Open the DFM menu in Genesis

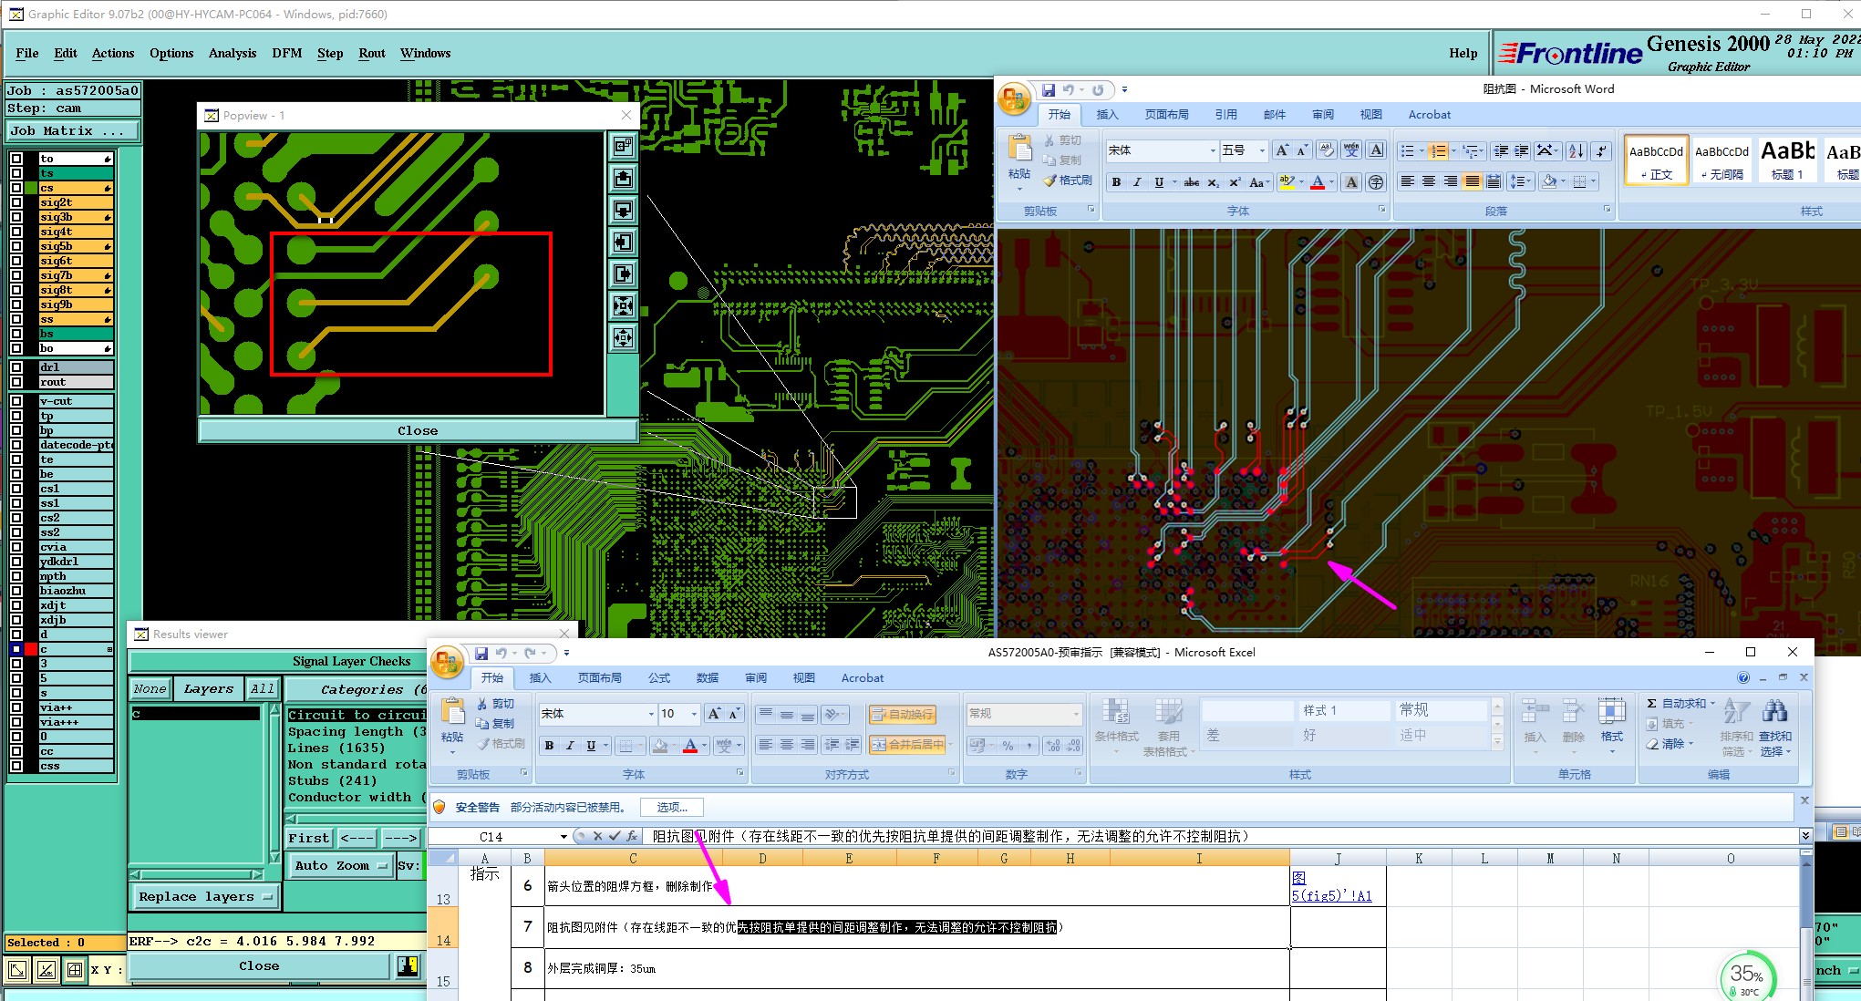pos(286,53)
